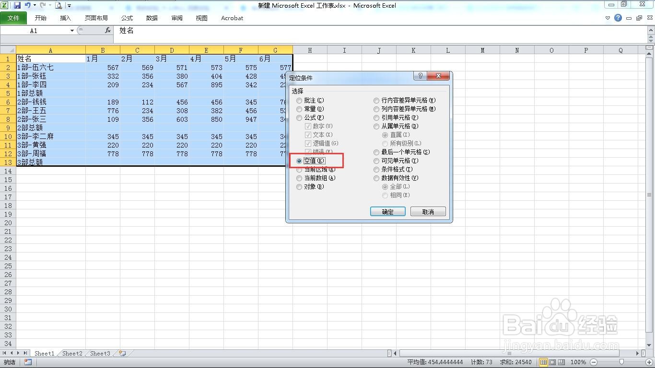Select the 可见单元格 radio option
Viewport: 655px width, 368px height.
click(x=396, y=161)
